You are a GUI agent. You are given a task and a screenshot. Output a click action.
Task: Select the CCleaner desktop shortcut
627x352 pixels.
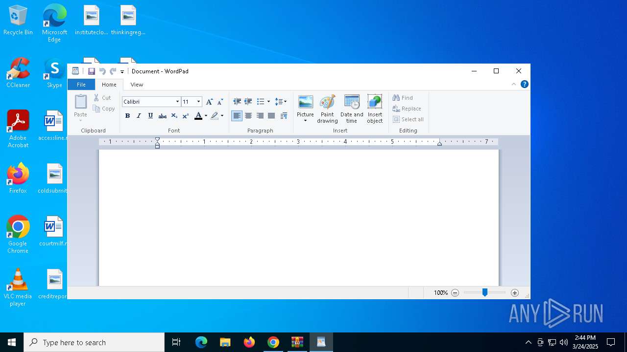18,73
